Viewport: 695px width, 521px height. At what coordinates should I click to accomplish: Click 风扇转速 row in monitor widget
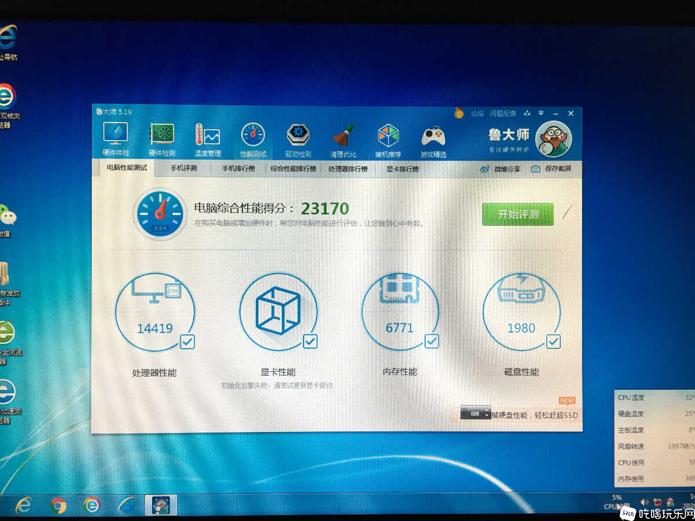[655, 446]
